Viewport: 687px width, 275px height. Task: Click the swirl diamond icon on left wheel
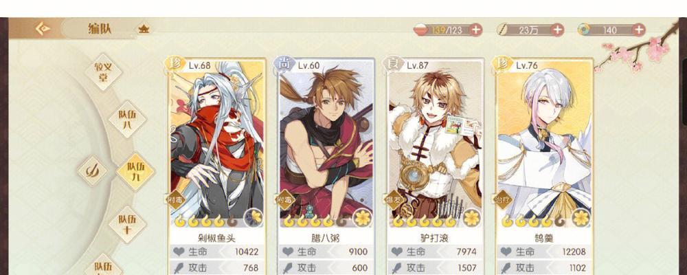tap(93, 171)
